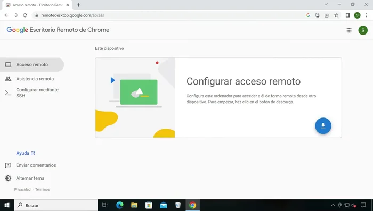Image resolution: width=373 pixels, height=211 pixels.
Task: Click the 'Configurar acceso remoto' heading
Action: 244,81
